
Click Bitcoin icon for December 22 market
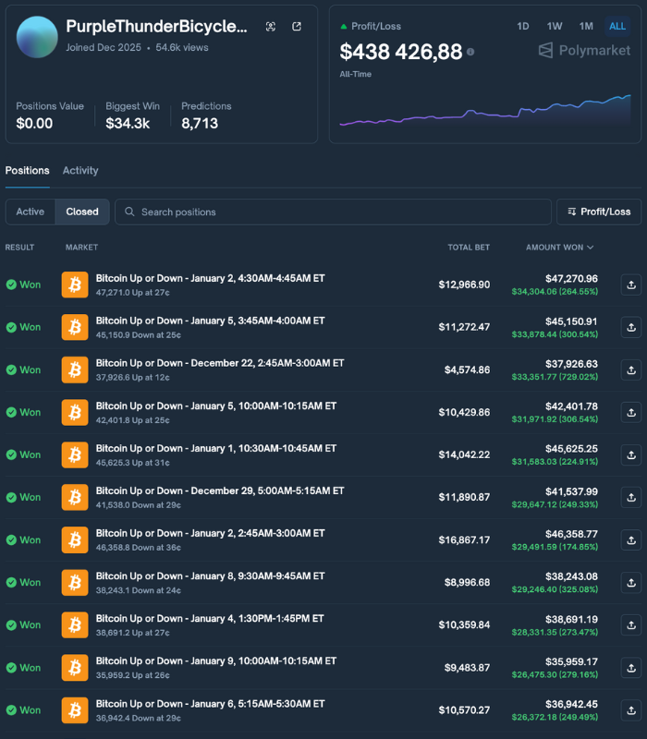click(75, 370)
